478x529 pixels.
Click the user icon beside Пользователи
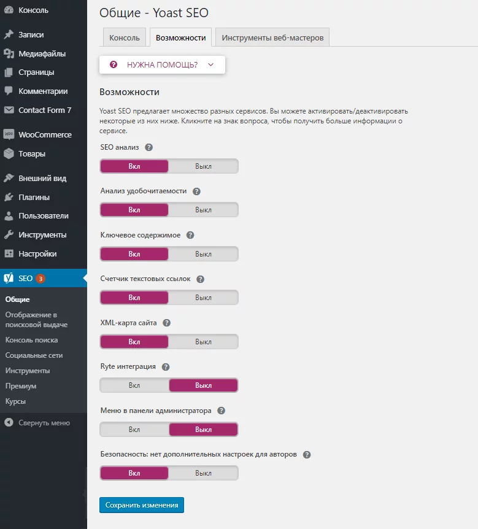click(x=9, y=216)
